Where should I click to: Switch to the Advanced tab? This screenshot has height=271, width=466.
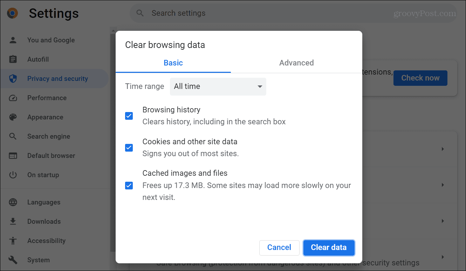[x=296, y=63]
